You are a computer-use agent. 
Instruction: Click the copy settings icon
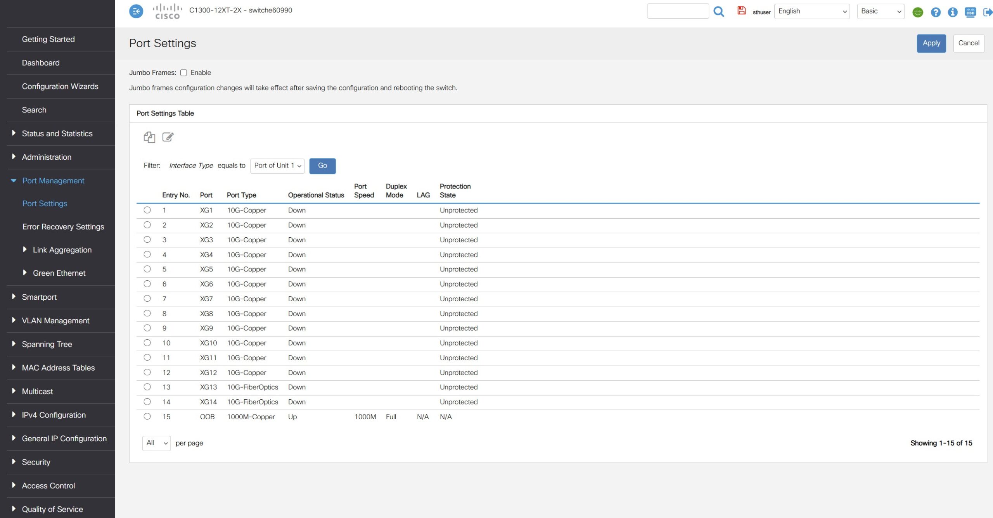point(149,137)
